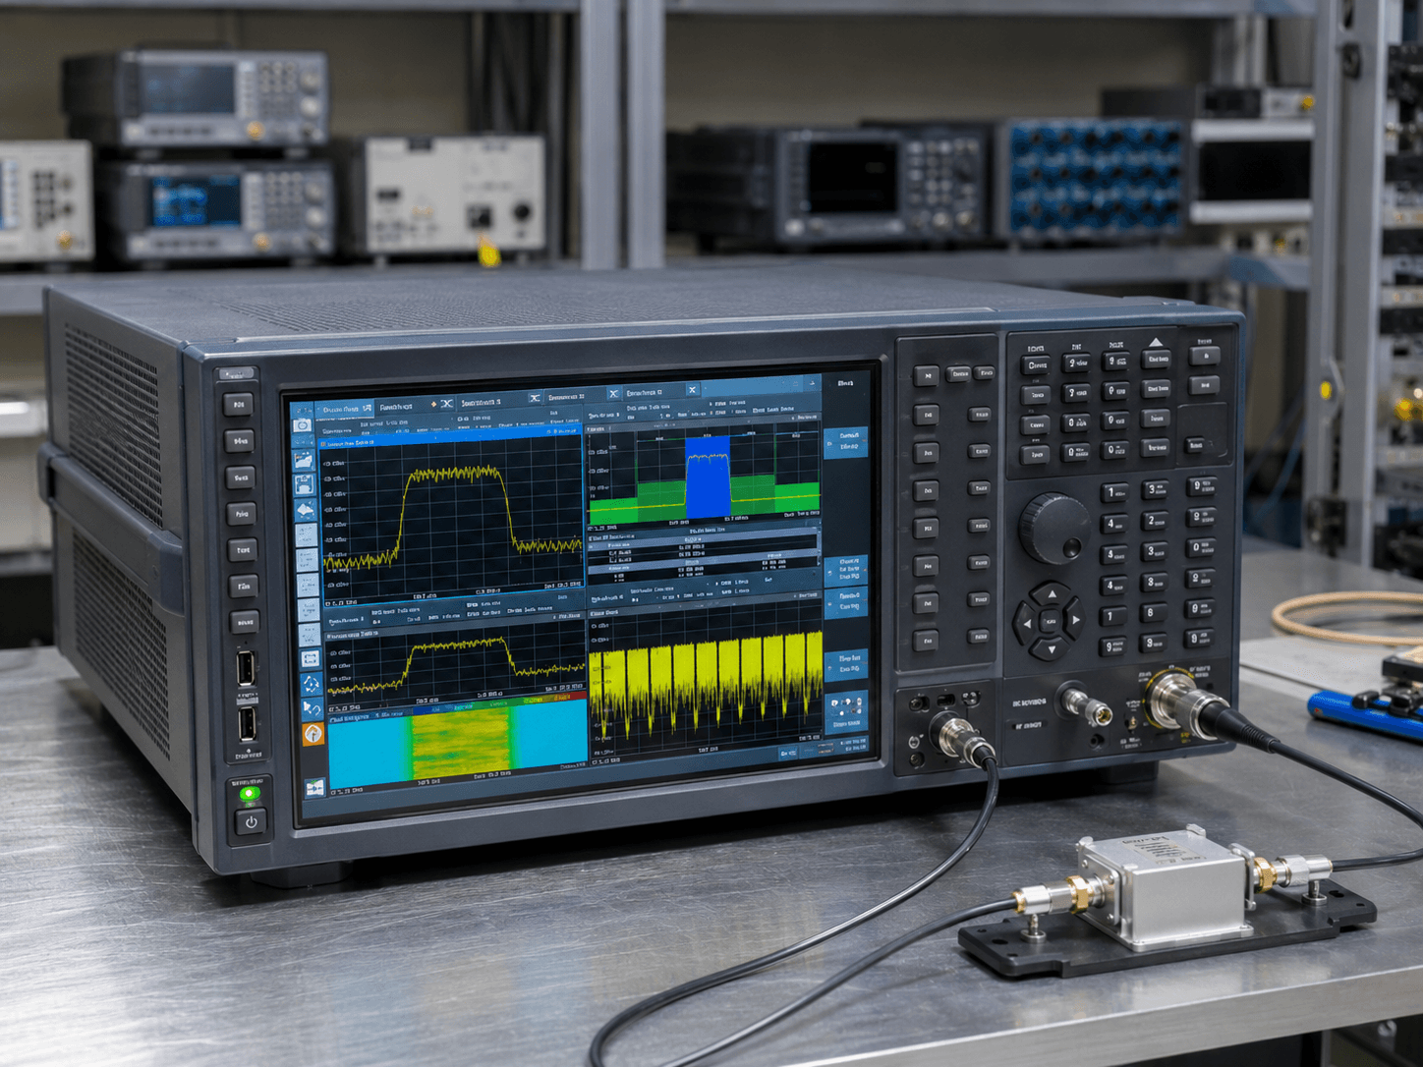Screen dimensions: 1423x1067
Task: Click the landscape picture icon below the camera icon
Action: (303, 459)
